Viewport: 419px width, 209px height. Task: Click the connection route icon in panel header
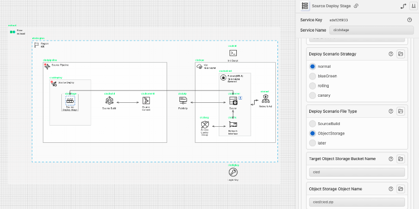[x=403, y=6]
